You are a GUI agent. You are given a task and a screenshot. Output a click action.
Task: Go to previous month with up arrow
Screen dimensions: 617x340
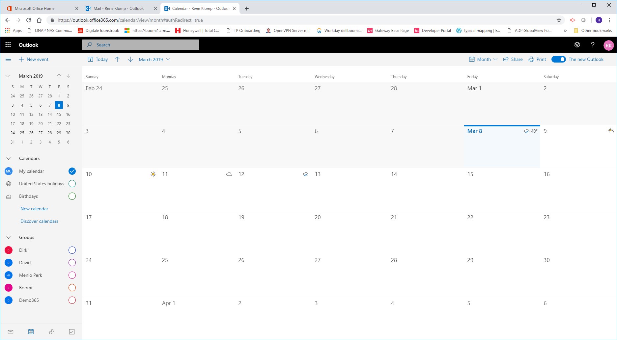coord(118,59)
